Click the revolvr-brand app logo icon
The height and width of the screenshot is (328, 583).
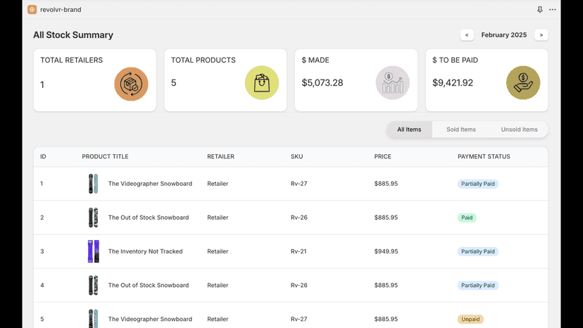pos(32,9)
